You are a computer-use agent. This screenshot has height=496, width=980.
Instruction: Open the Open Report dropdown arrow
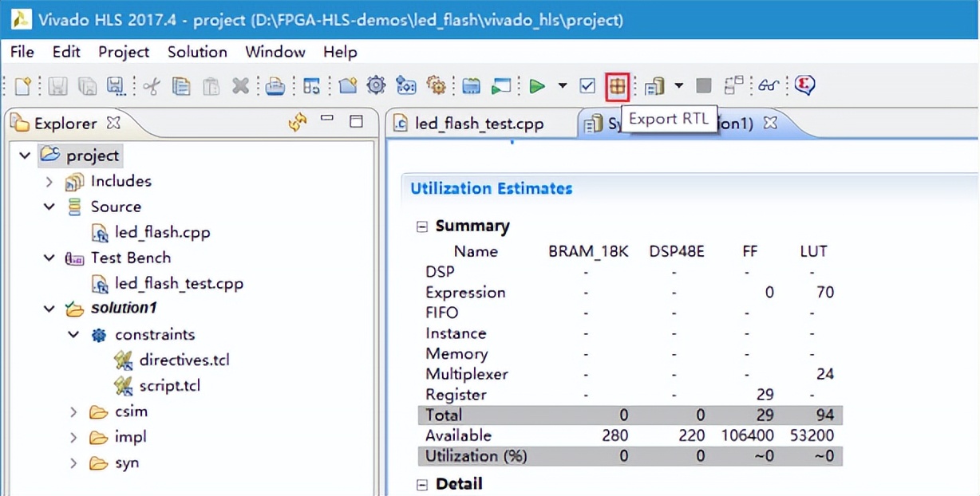point(679,85)
